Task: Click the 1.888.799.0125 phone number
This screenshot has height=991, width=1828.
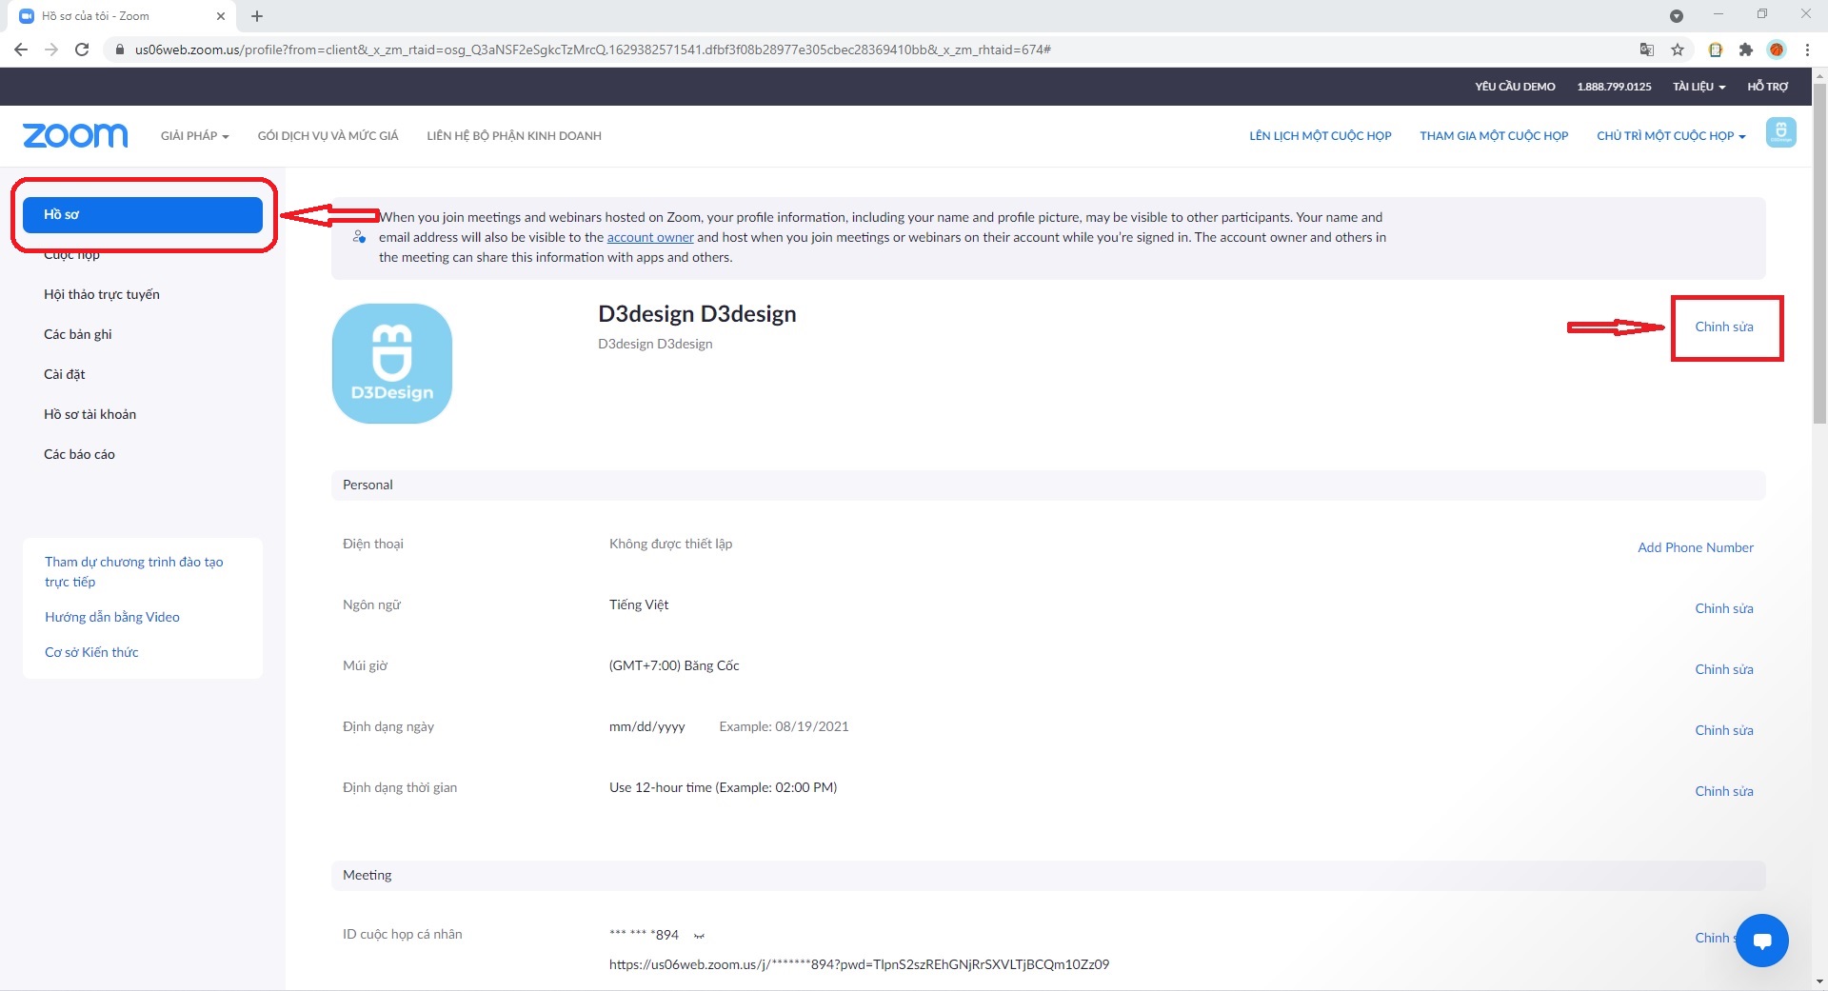Action: pos(1614,87)
